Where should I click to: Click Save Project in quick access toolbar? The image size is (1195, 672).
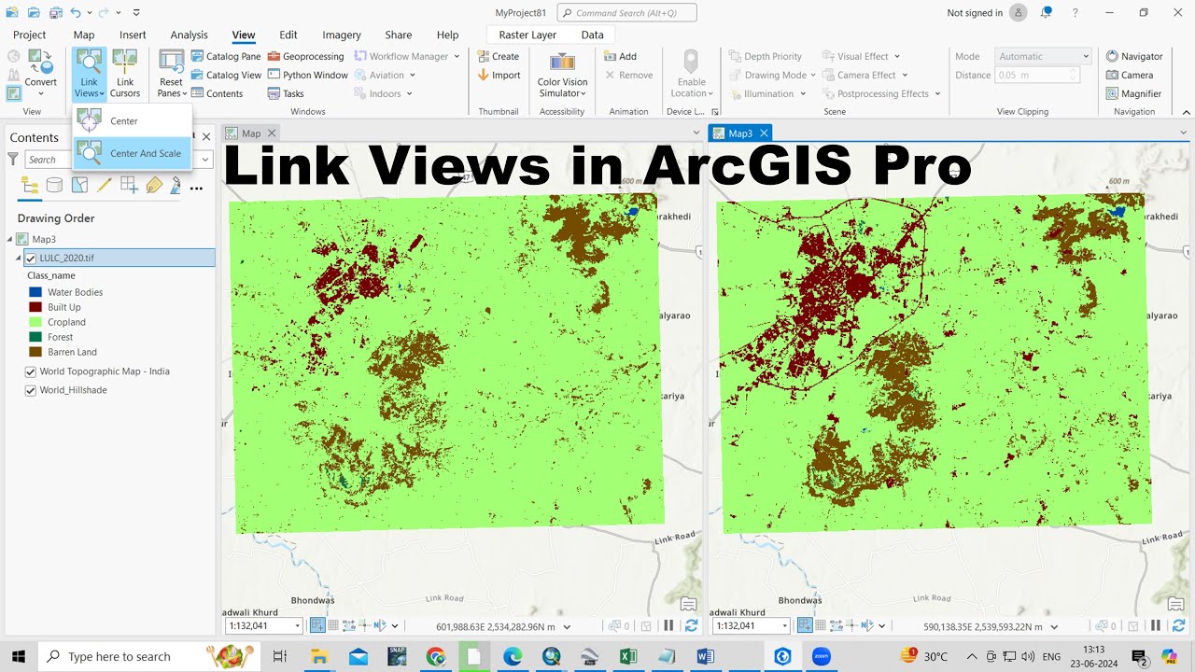click(54, 13)
